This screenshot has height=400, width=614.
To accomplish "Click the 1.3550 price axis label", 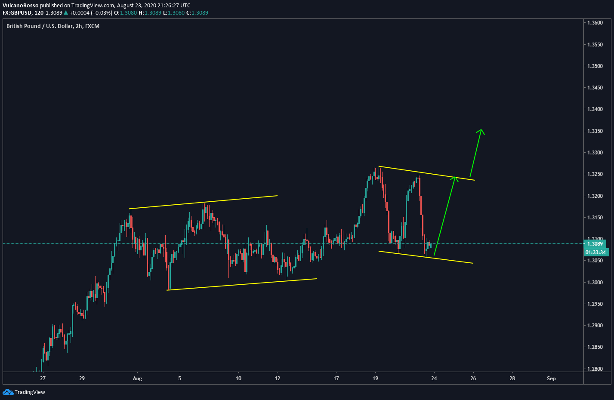I will 595,45.
